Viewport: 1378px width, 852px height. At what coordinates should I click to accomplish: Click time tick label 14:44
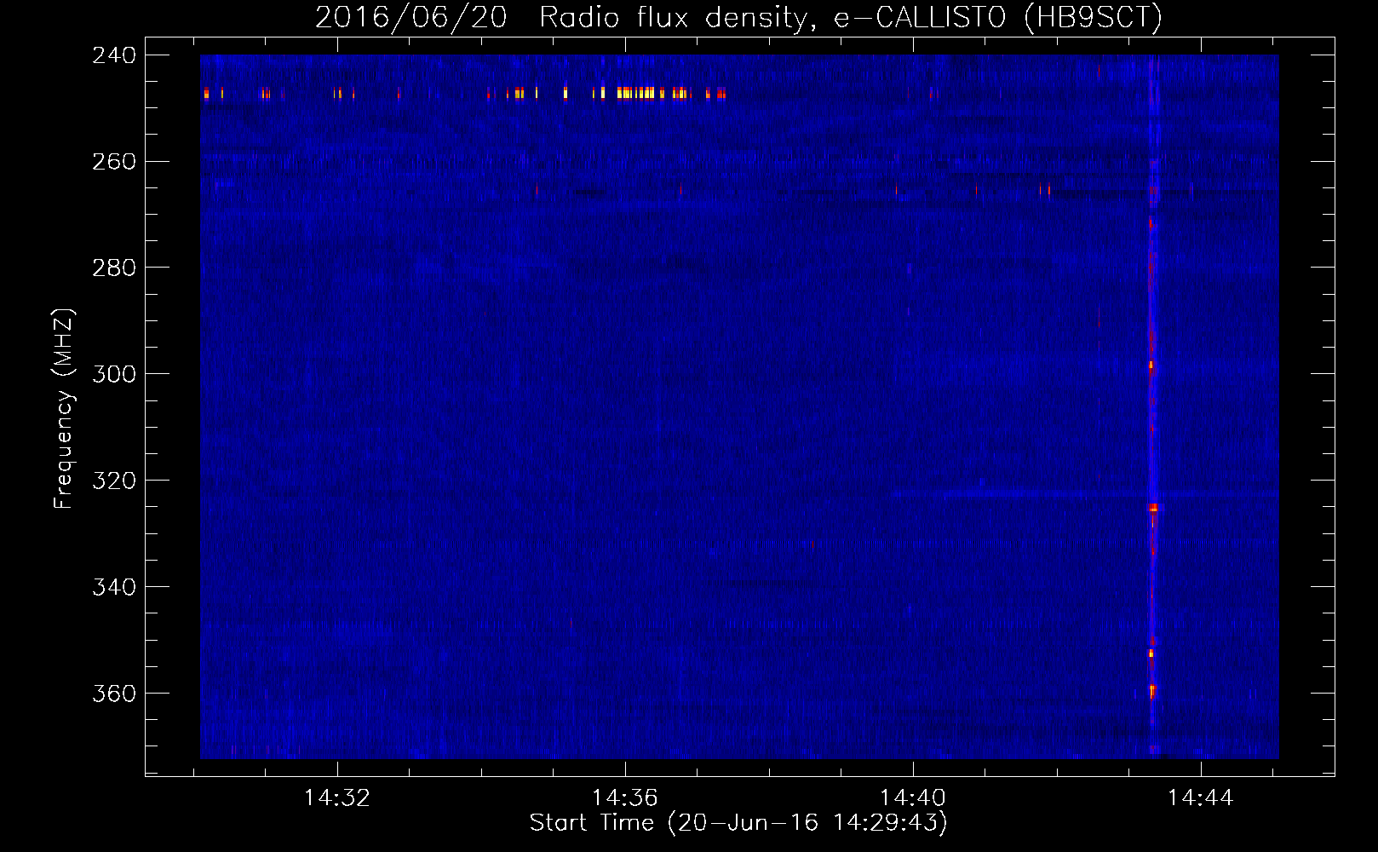click(1201, 798)
